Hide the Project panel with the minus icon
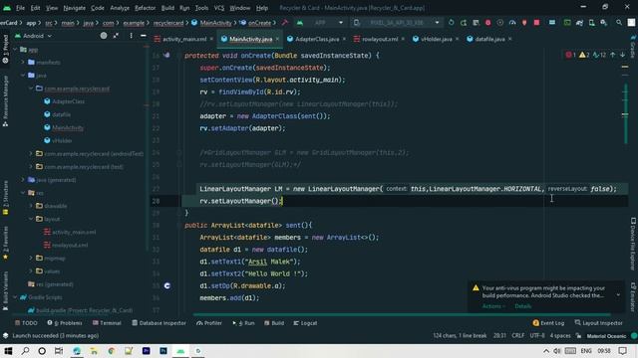The image size is (638, 358). click(x=144, y=36)
